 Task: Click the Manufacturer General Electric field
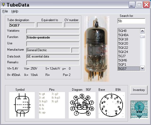point(48,50)
